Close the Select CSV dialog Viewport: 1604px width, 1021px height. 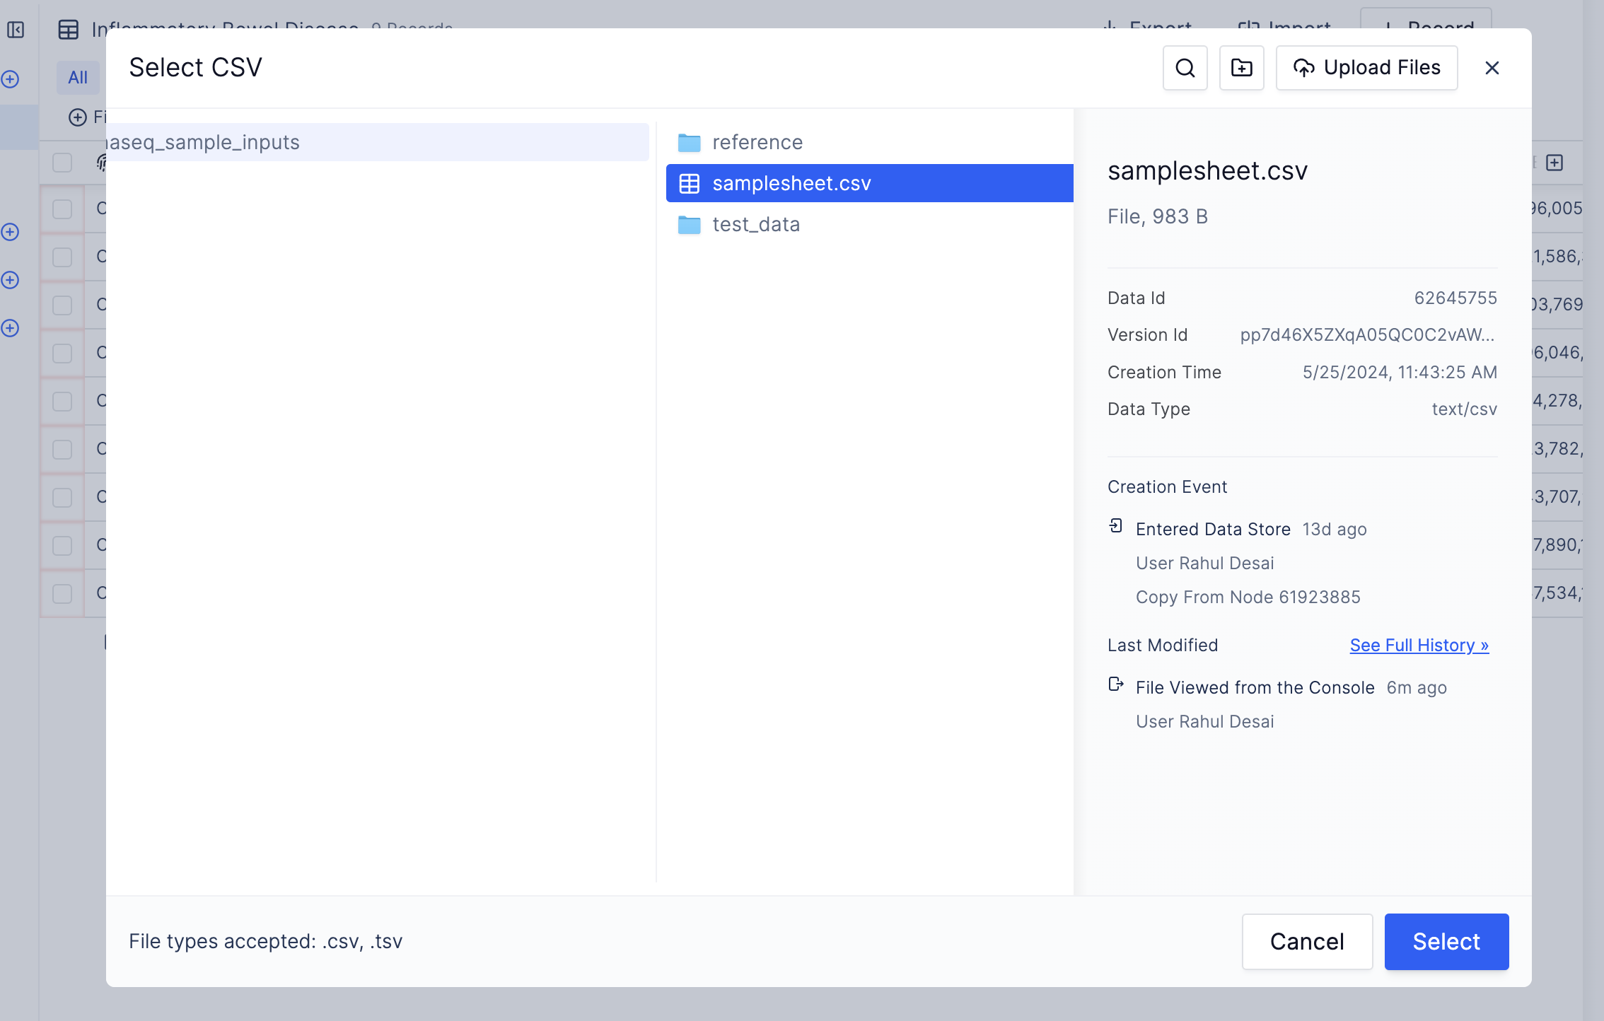pyautogui.click(x=1492, y=68)
